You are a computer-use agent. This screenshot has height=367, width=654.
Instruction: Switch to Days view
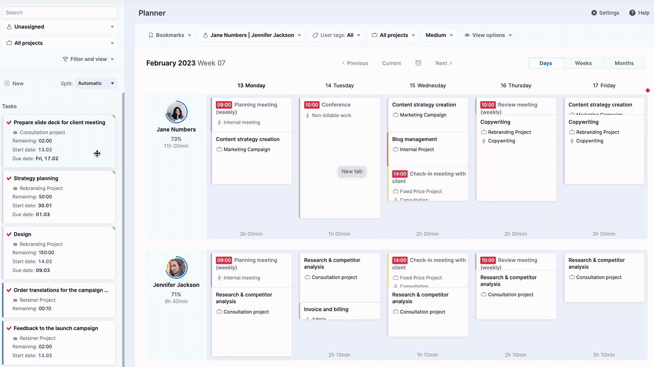546,63
